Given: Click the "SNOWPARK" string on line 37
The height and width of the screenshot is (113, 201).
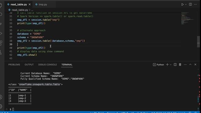Looking at the screenshot, I should (x=37, y=37).
